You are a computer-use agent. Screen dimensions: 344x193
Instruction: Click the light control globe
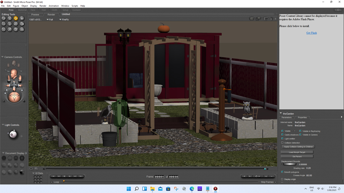(13, 134)
